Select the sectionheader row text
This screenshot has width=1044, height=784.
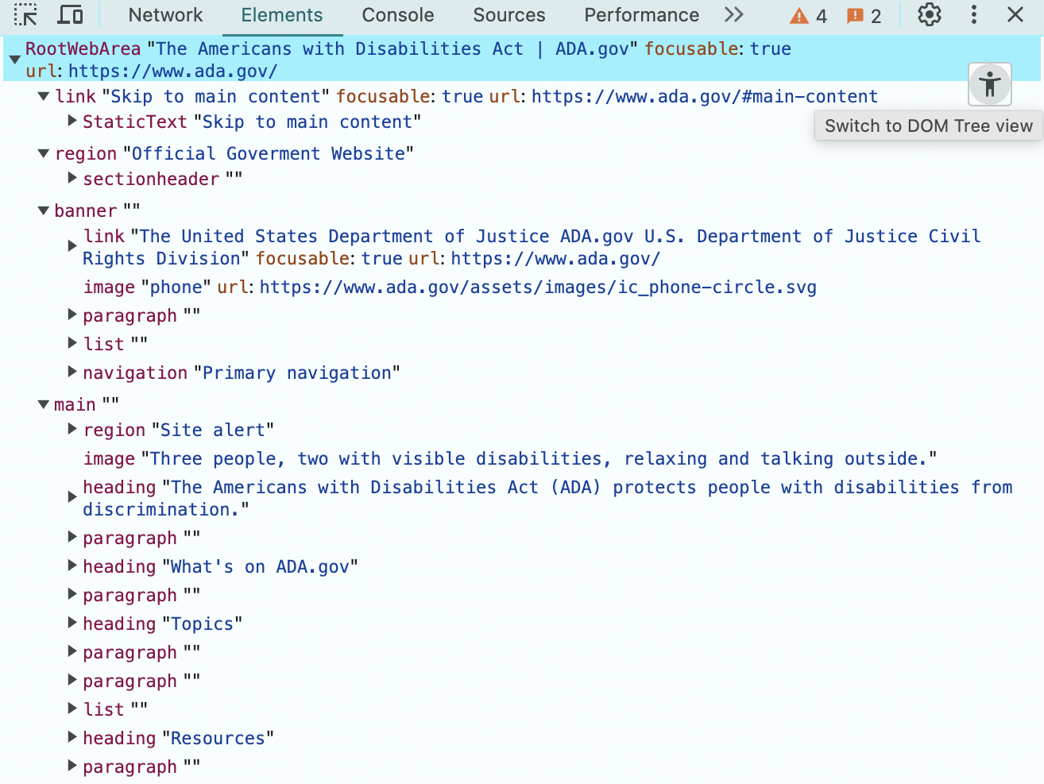162,179
